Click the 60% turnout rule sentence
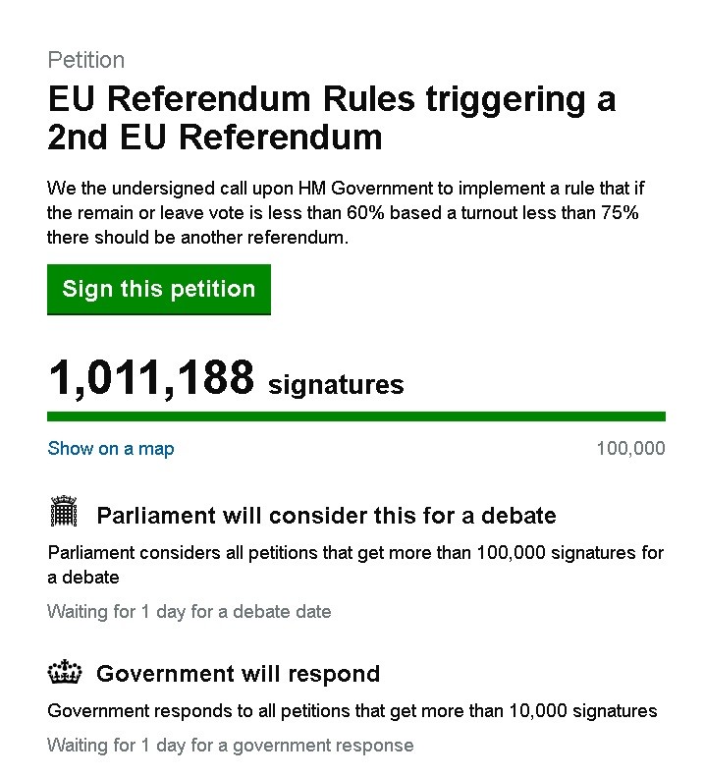The height and width of the screenshot is (777, 704). (x=343, y=213)
